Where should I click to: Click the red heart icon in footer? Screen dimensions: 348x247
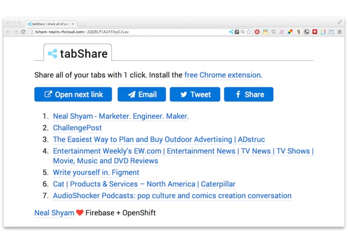pyautogui.click(x=80, y=212)
